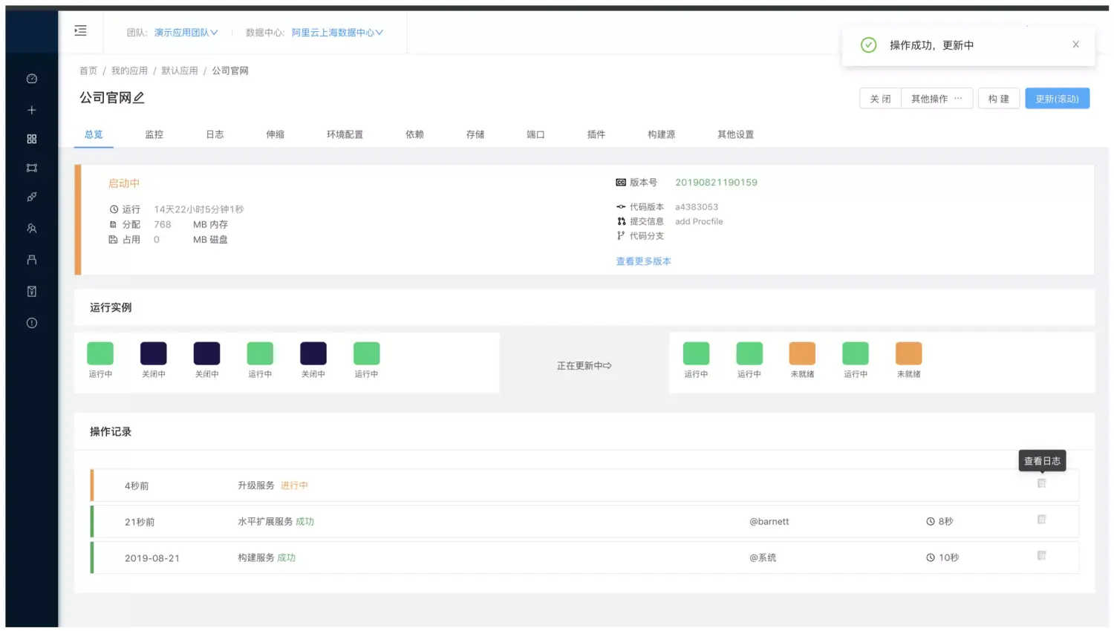The image size is (1114, 631).
Task: Click the code version a4383053
Action: click(697, 207)
